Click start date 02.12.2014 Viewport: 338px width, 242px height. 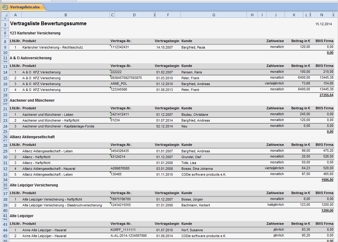tap(165, 127)
